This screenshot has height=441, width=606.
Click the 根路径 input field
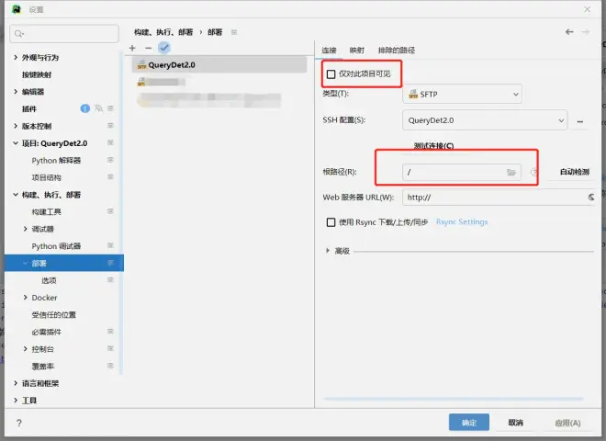[462, 172]
